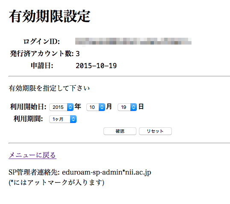Open the 2015 year dropdown
Screen dimensions: 230x204
[61, 107]
